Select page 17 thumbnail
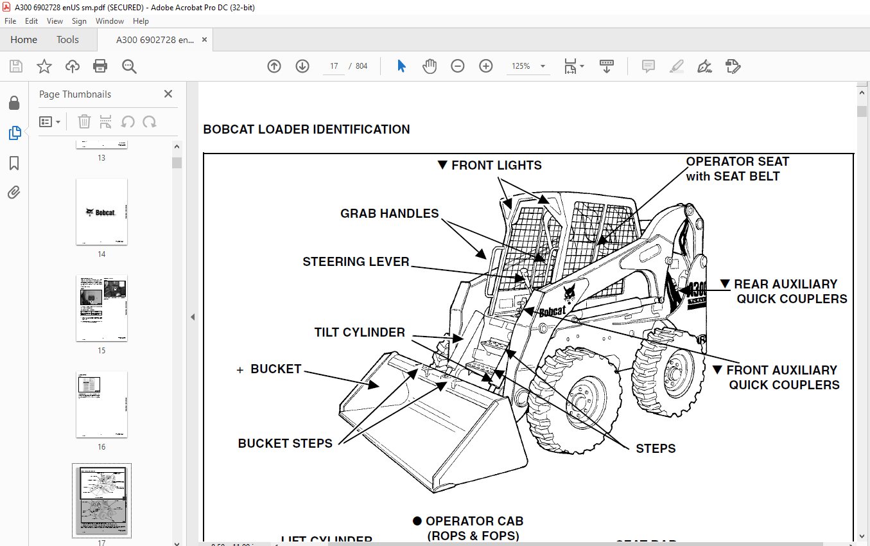Screen dimensions: 870x546 (x=101, y=500)
